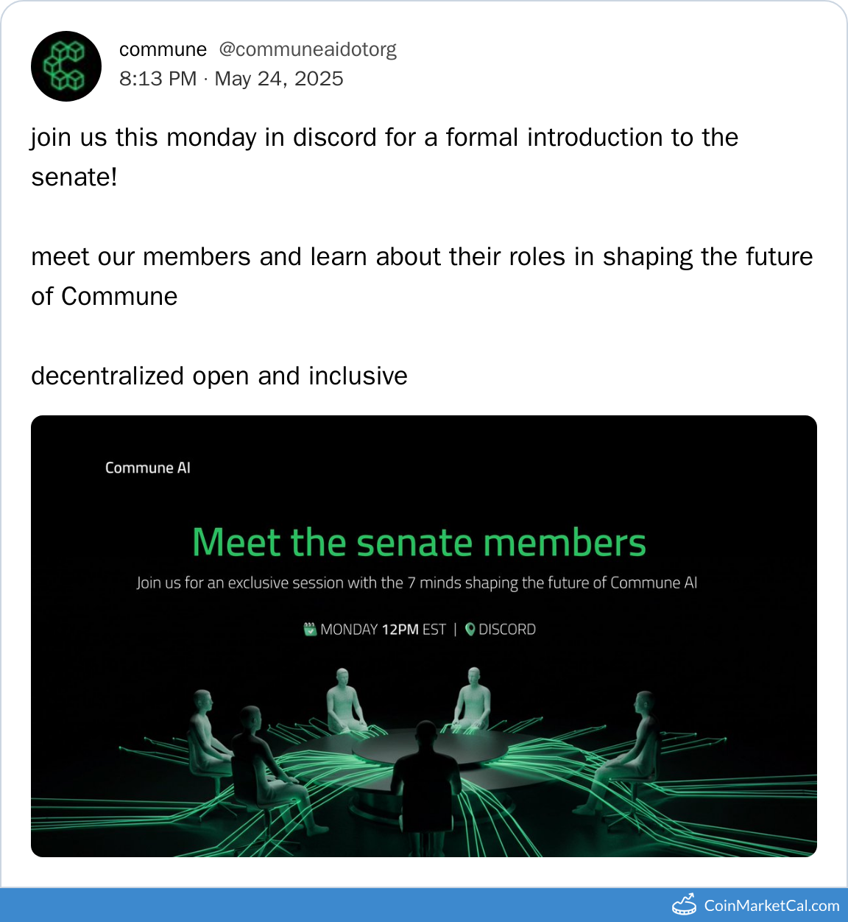Screen dimensions: 848x922
Task: Click the "MONDAY 12PM EST" text
Action: (384, 630)
